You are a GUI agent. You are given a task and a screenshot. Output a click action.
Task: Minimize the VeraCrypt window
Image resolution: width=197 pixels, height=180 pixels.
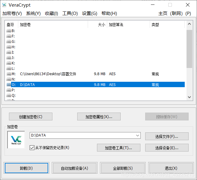click(153, 5)
